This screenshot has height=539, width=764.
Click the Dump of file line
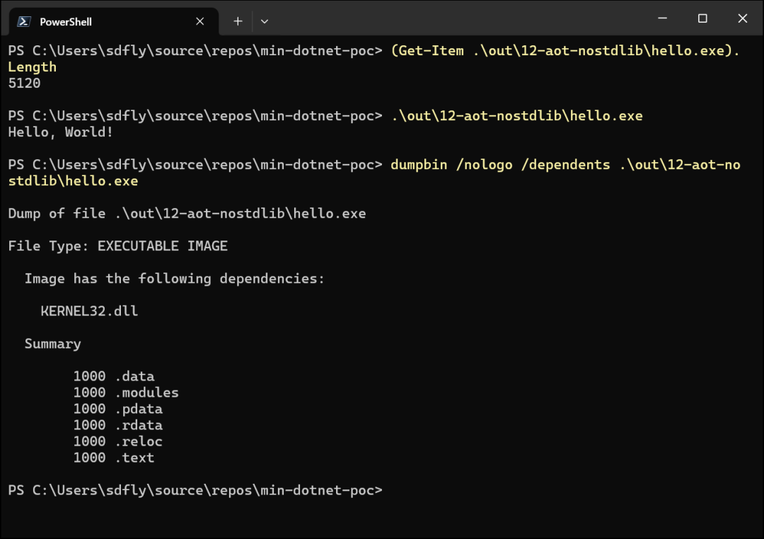187,214
